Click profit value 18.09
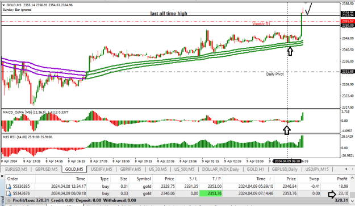 (x=343, y=187)
